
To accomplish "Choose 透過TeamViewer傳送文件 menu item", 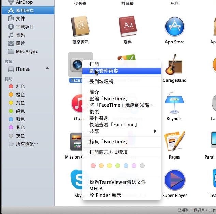I will [121, 182].
